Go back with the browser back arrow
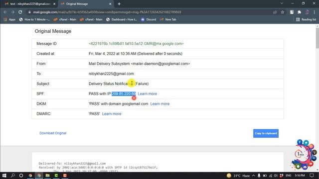This screenshot has height=179, width=319. (x=5, y=12)
